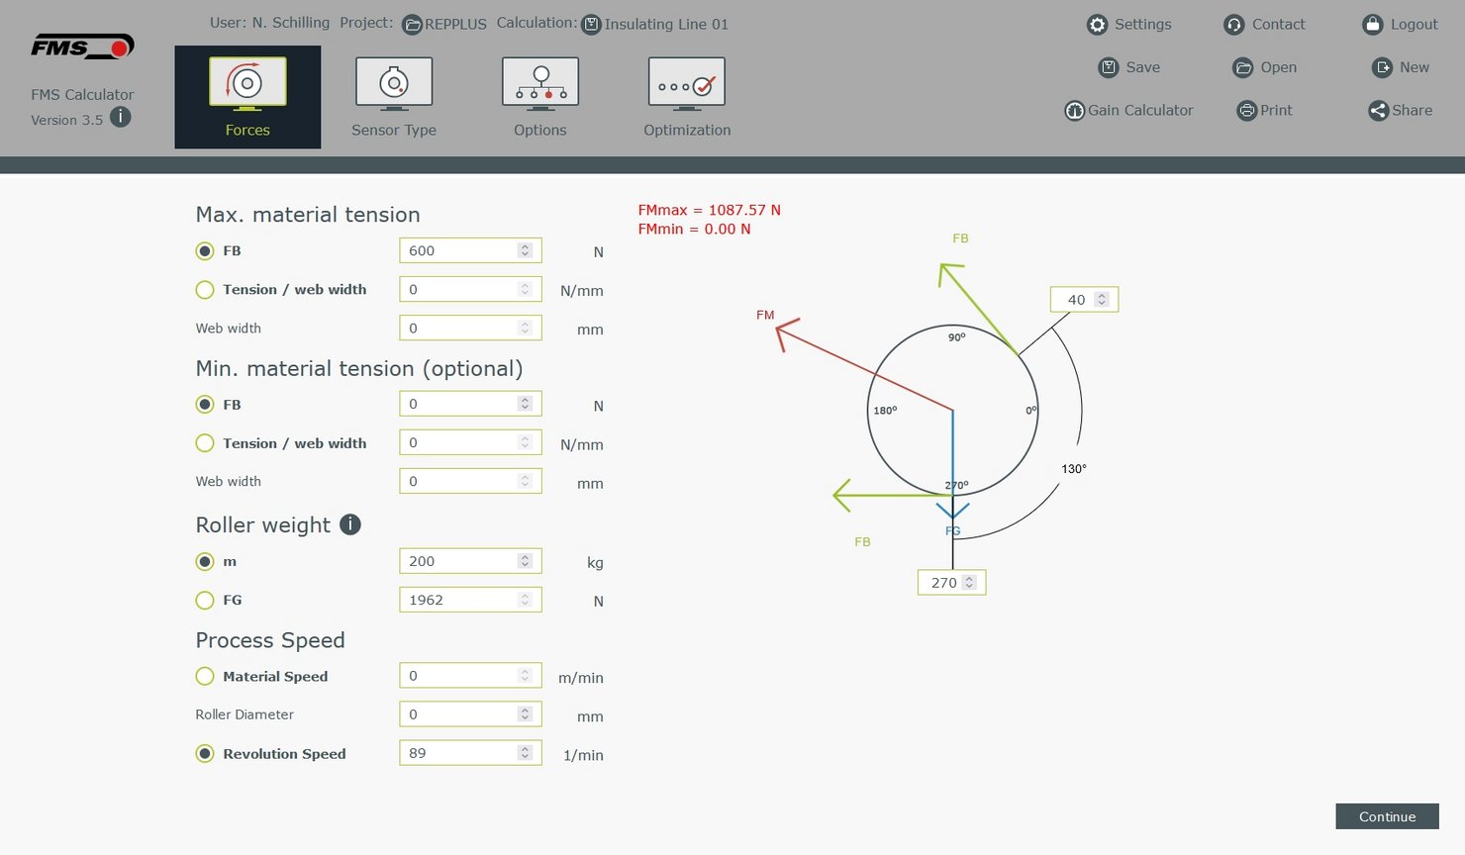Click the 270 degree angle input
Image resolution: width=1465 pixels, height=855 pixels.
tap(952, 583)
